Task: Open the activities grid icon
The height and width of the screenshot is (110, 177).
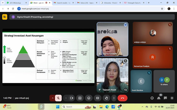Action: click(172, 98)
